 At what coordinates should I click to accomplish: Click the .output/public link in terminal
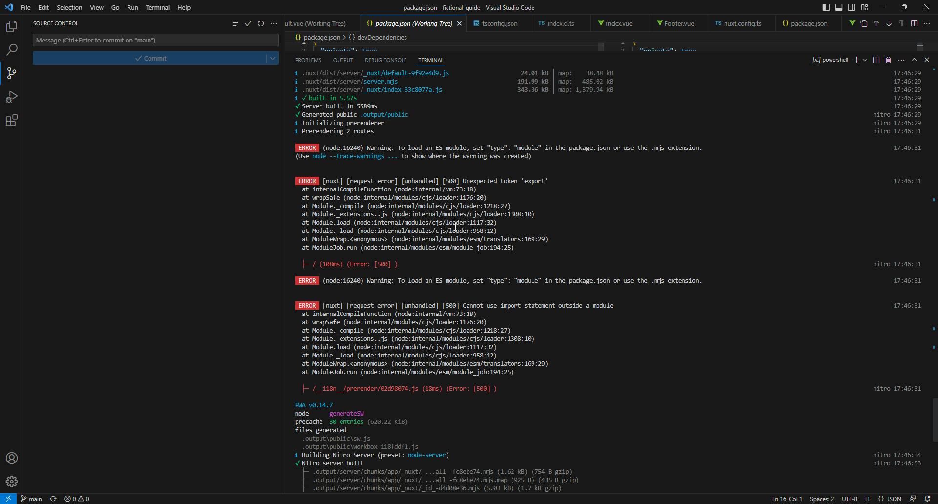click(384, 115)
